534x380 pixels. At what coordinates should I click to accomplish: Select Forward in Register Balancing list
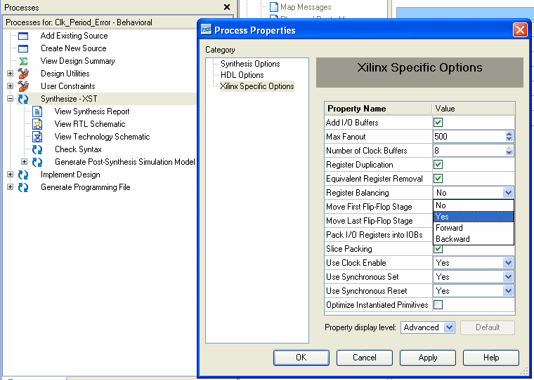click(449, 228)
